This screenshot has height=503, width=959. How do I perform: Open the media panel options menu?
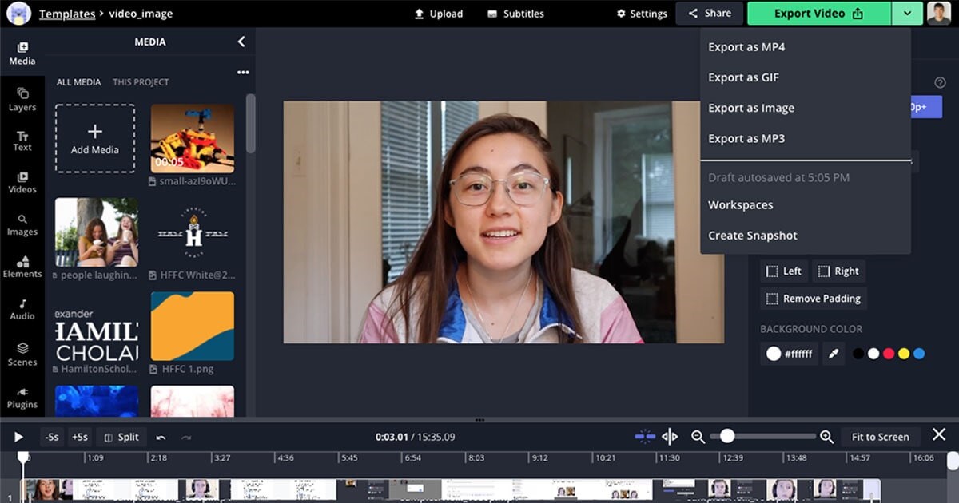(x=243, y=72)
